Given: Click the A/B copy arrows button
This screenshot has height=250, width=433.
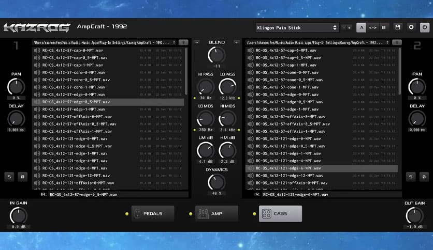Looking at the screenshot, I should 372,27.
